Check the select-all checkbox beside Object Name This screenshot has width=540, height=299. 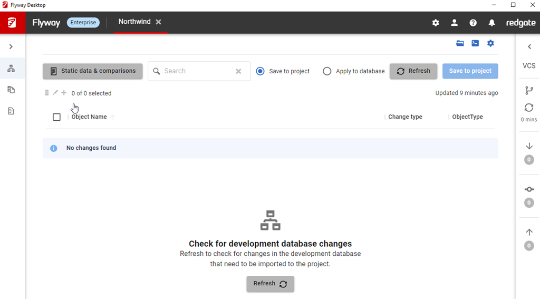click(x=56, y=117)
